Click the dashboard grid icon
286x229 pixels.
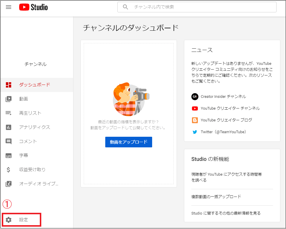9,85
